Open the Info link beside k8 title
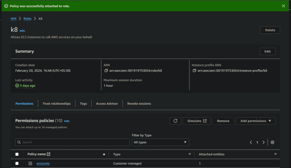Screen dimensions: 291x168 coord(22,31)
